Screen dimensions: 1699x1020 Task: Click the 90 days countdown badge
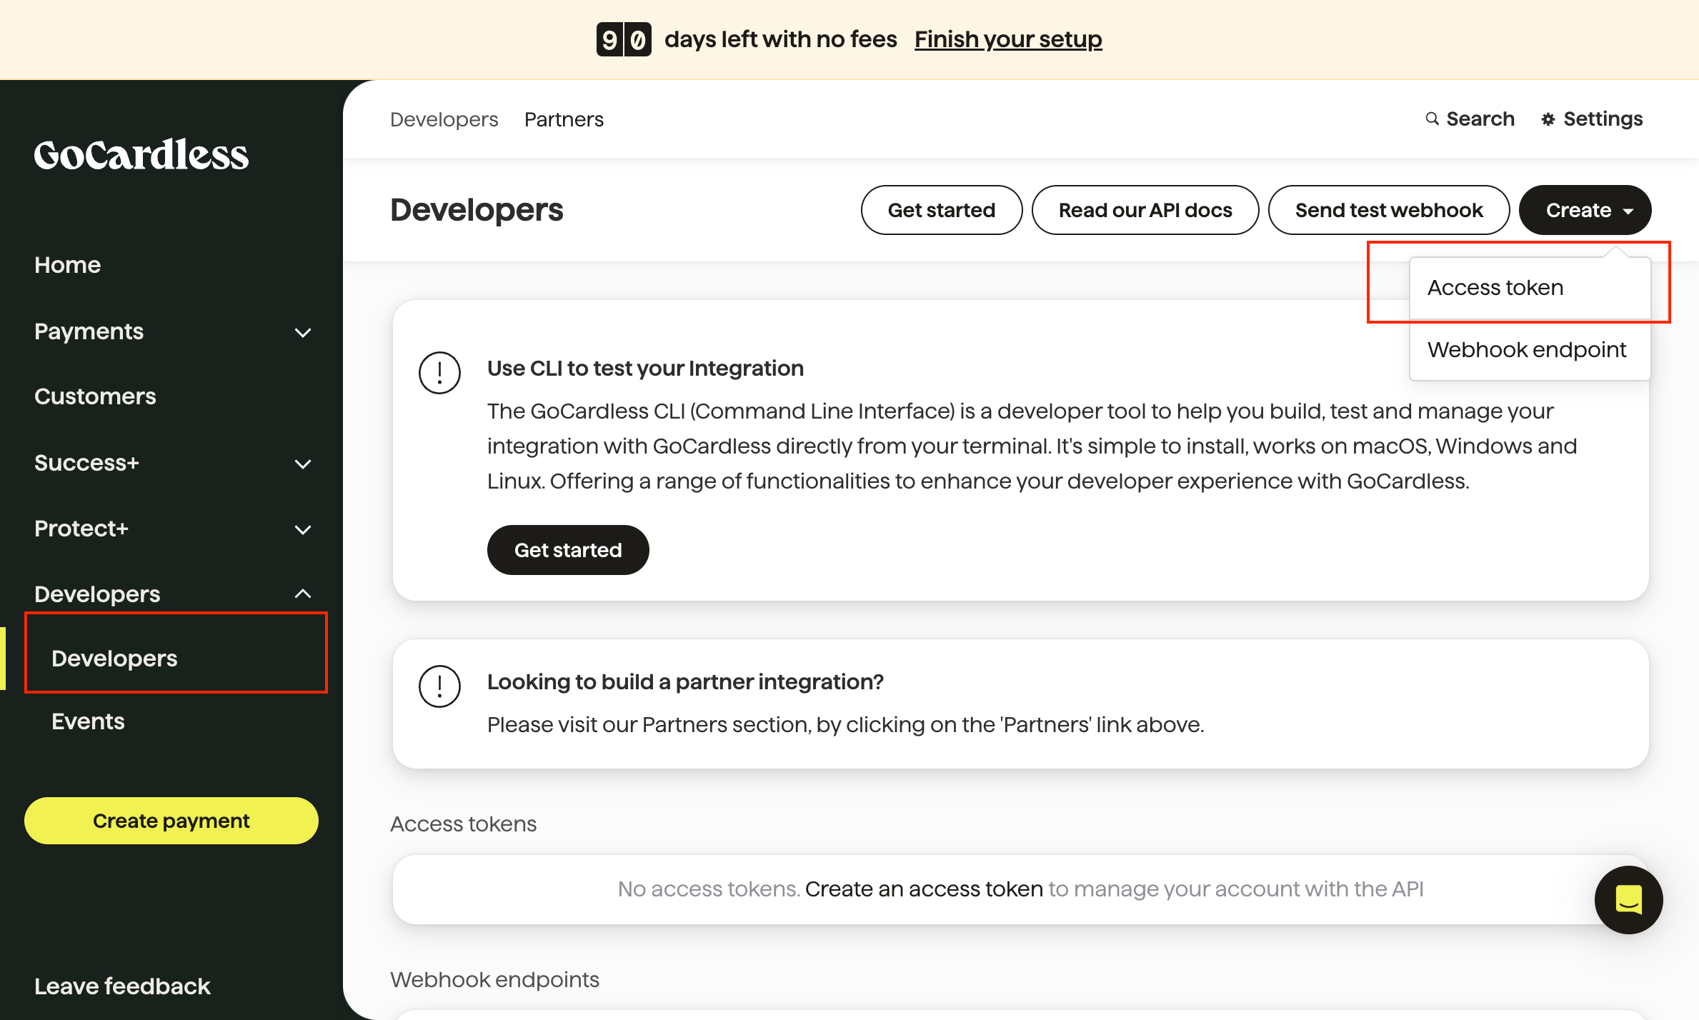click(624, 39)
